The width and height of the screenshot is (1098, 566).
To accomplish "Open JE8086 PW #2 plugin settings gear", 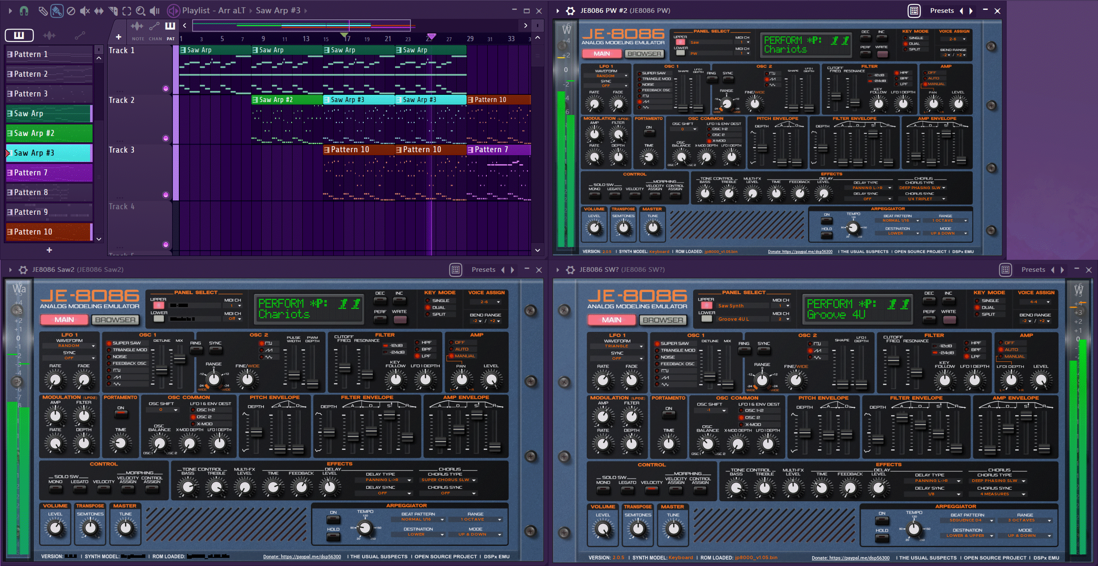I will 570,11.
